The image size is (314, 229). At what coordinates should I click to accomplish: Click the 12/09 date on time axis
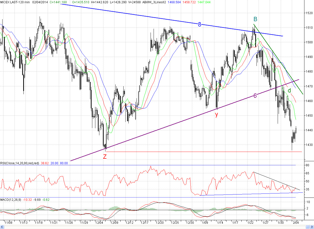point(114,223)
